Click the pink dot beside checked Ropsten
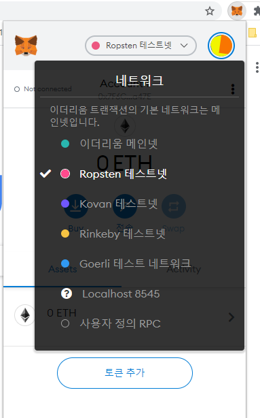This screenshot has width=260, height=418. 65,174
